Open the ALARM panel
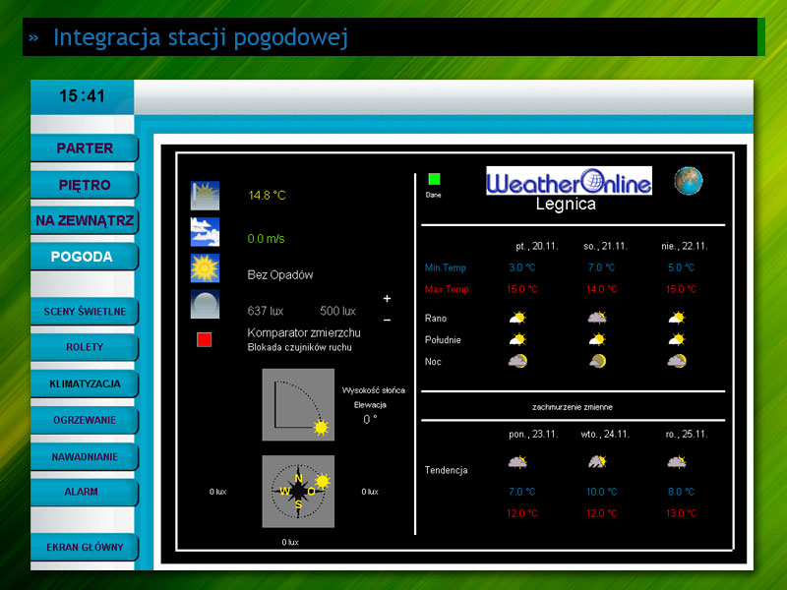 point(85,492)
